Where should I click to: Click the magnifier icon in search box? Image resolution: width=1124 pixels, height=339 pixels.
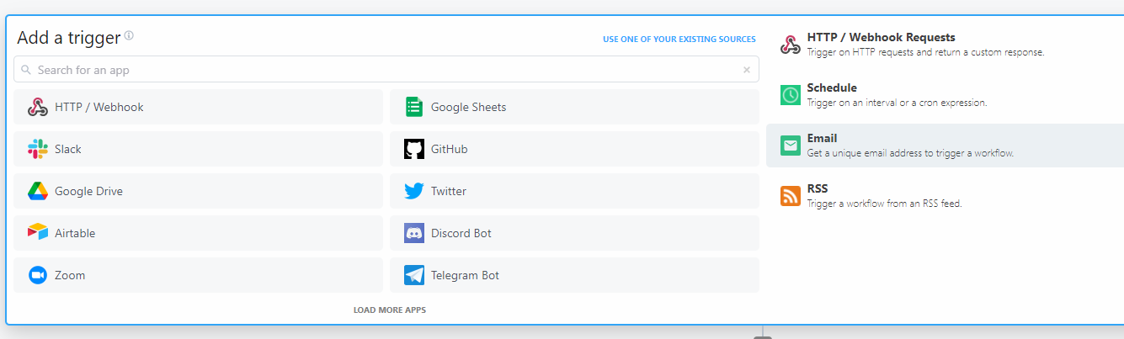[x=26, y=70]
